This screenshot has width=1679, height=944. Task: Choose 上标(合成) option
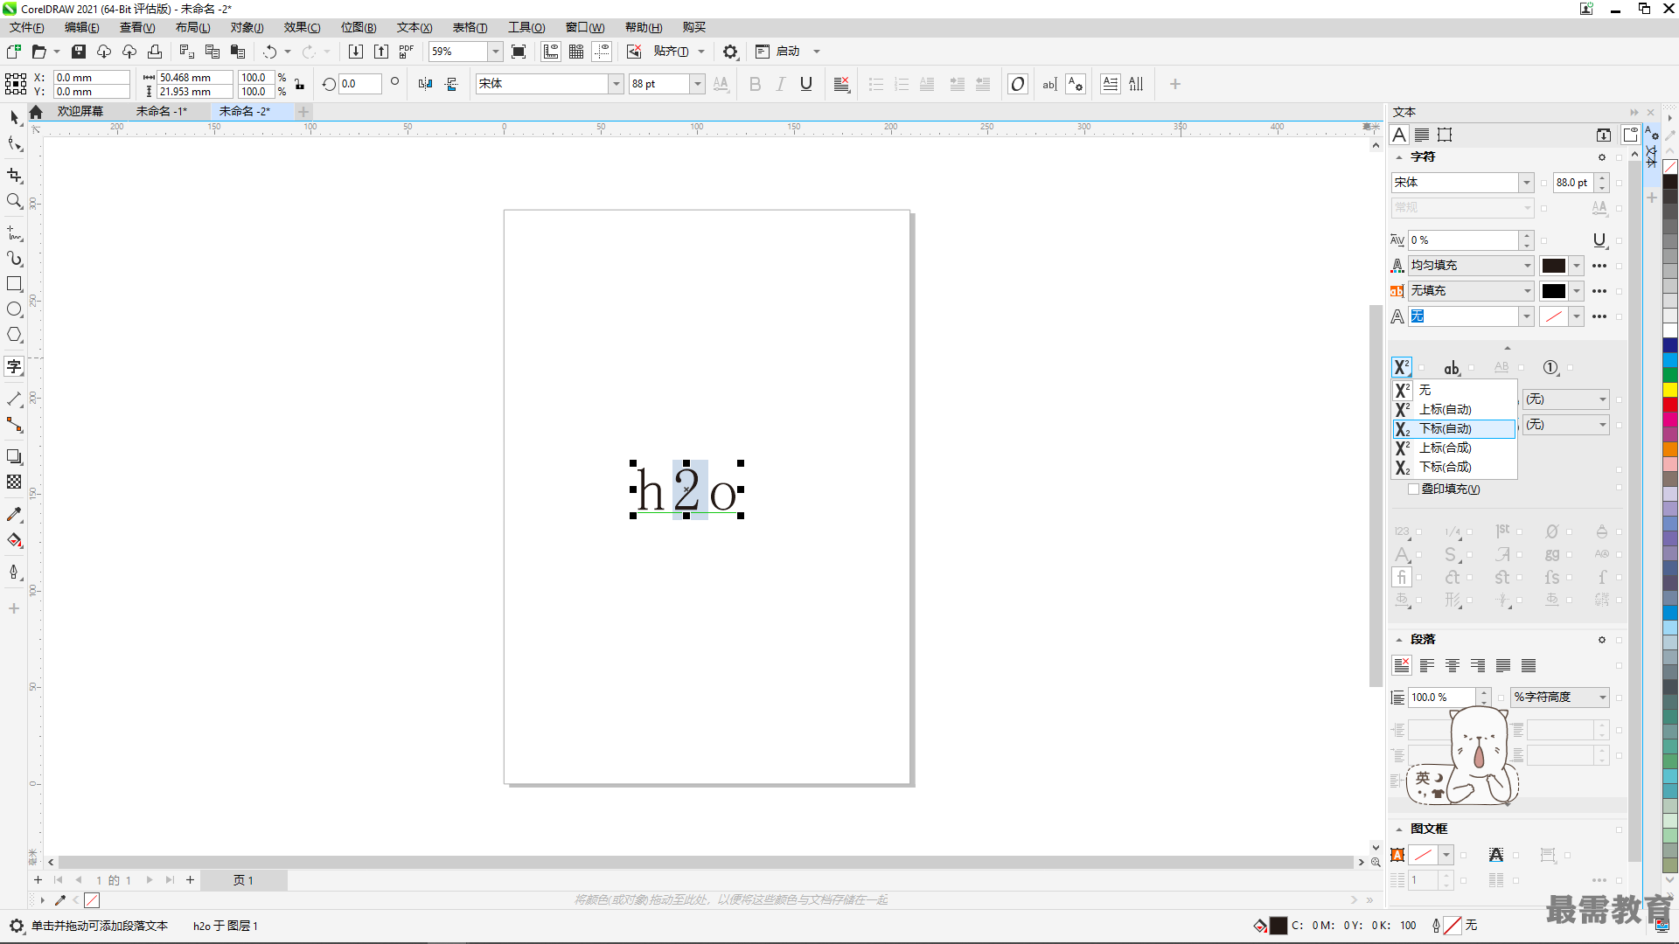pos(1453,448)
